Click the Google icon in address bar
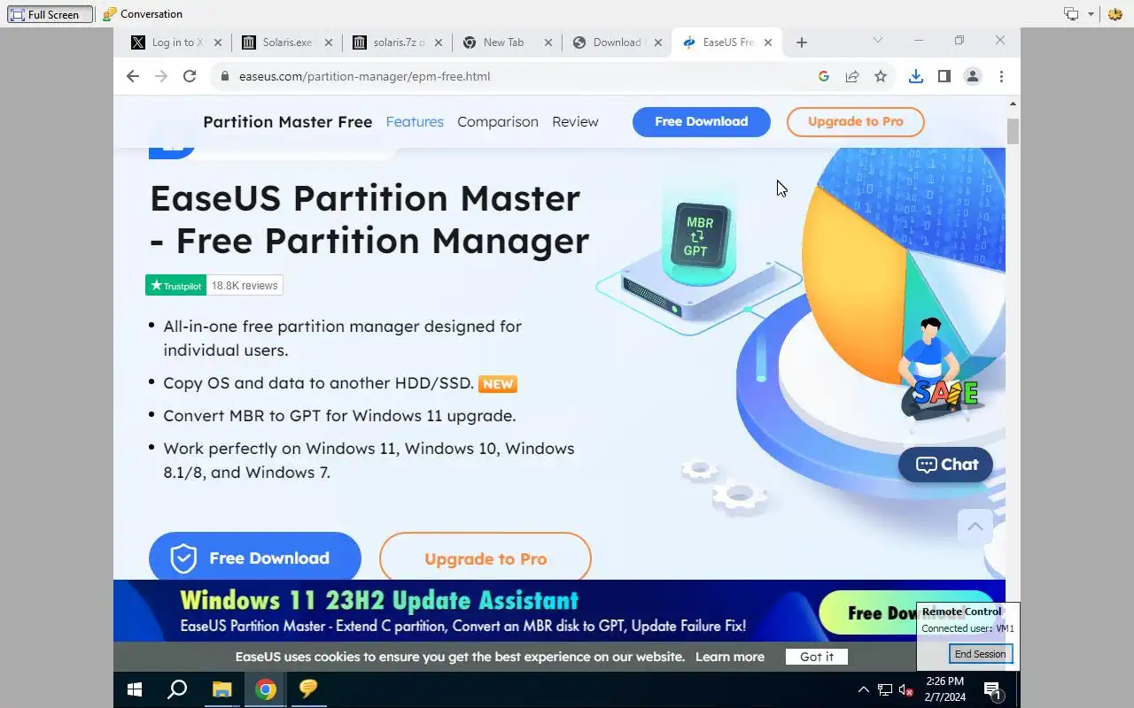Image resolution: width=1134 pixels, height=708 pixels. 823,76
